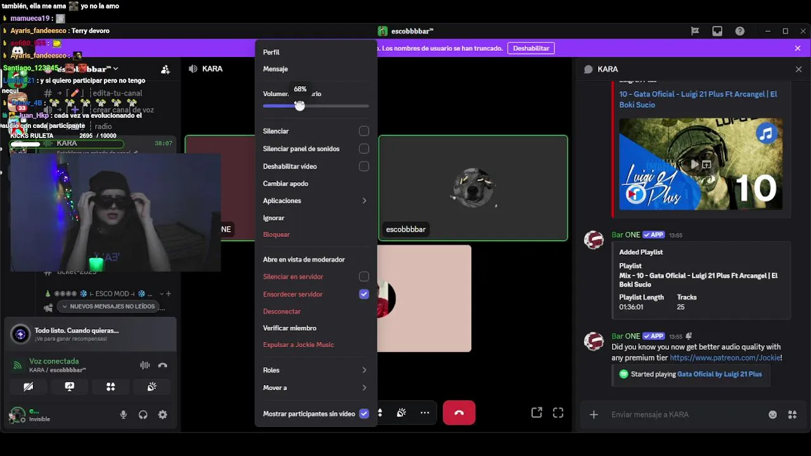This screenshot has height=456, width=811.
Task: Open apps icon in KARA chat input
Action: click(793, 415)
